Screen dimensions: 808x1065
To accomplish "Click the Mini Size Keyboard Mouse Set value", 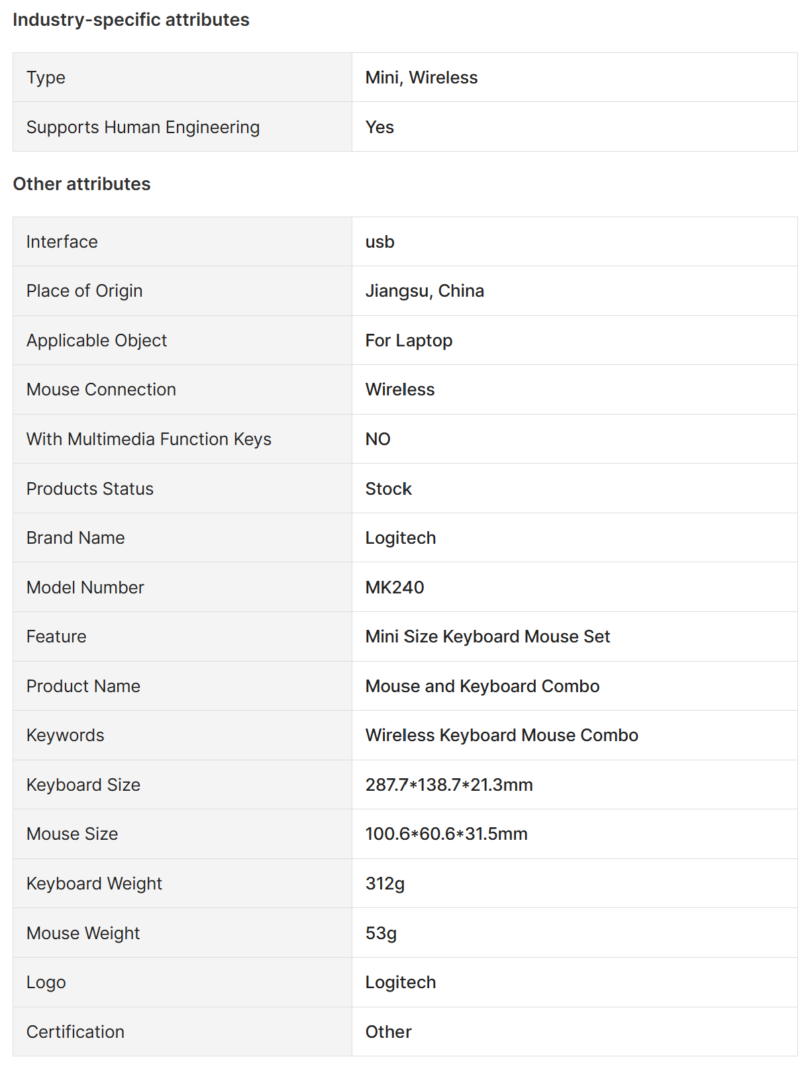I will coord(487,636).
